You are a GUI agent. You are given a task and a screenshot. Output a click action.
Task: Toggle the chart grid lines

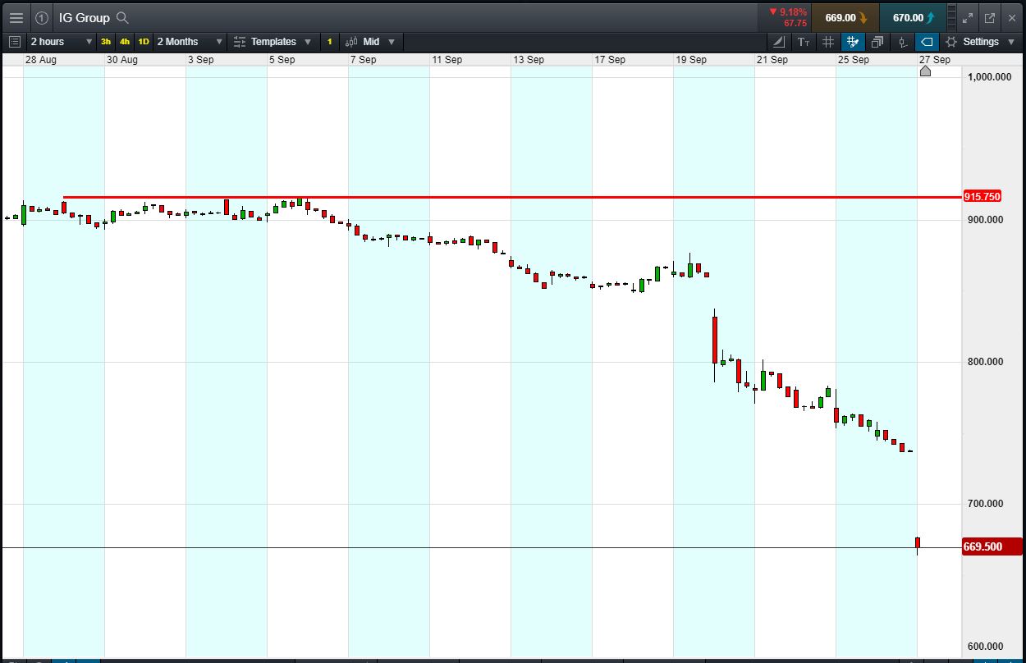[x=828, y=42]
